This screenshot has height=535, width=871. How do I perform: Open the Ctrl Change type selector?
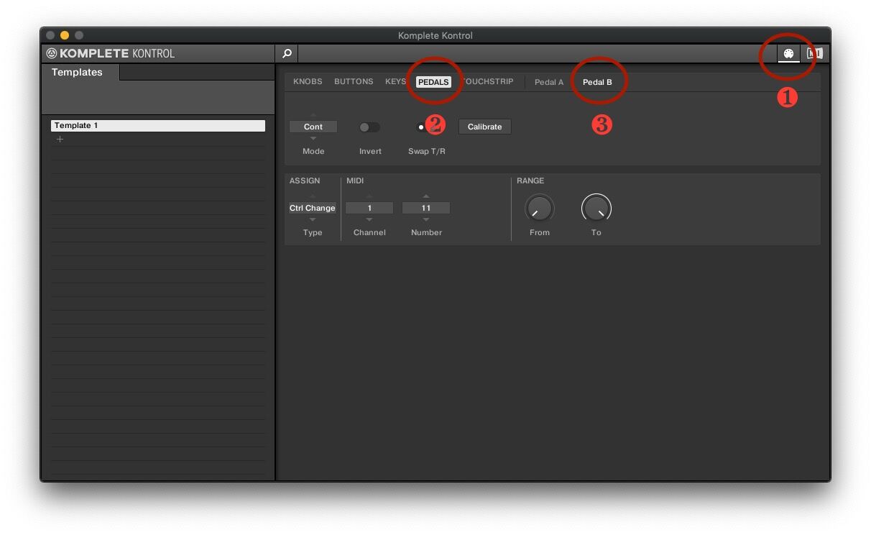click(x=313, y=208)
